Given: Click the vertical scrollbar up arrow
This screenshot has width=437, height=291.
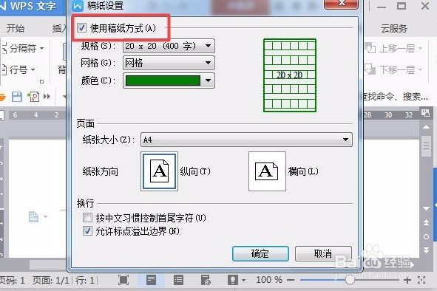Looking at the screenshot, I should point(426,127).
